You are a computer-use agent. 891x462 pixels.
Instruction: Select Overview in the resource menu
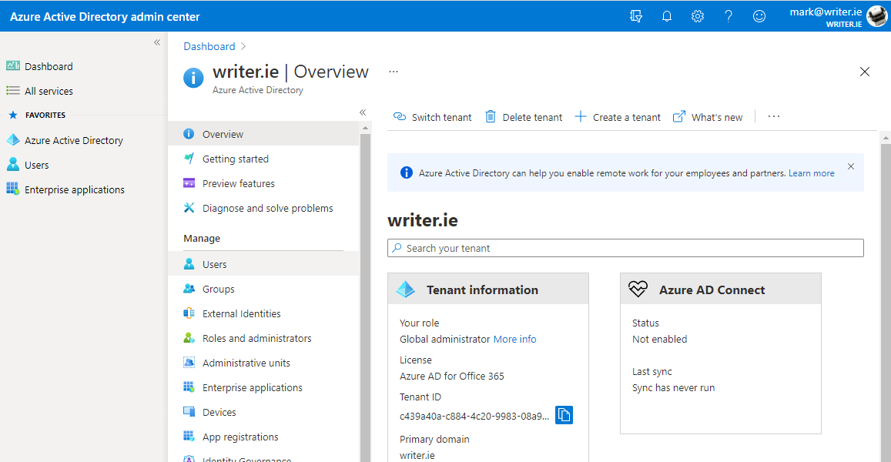coord(263,134)
